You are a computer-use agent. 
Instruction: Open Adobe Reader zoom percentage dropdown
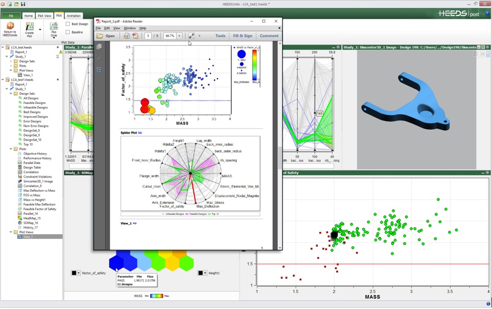click(x=179, y=36)
